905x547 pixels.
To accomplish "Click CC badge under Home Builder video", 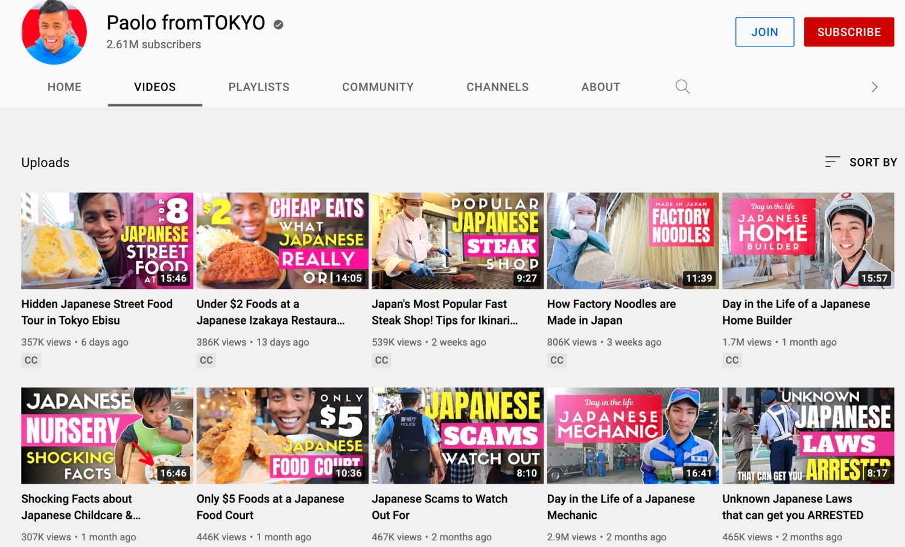I will (732, 360).
